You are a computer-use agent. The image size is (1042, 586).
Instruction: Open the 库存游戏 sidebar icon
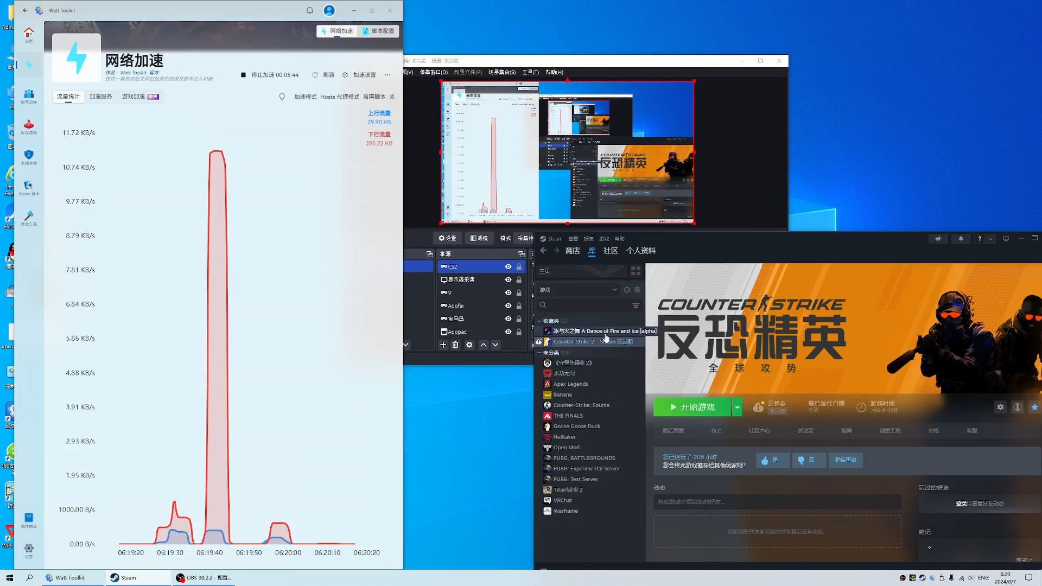pyautogui.click(x=29, y=127)
